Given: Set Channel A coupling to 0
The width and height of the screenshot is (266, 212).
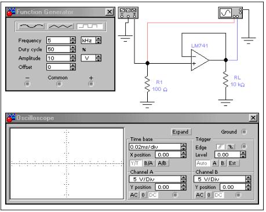Looking at the screenshot, I should click(x=143, y=195).
